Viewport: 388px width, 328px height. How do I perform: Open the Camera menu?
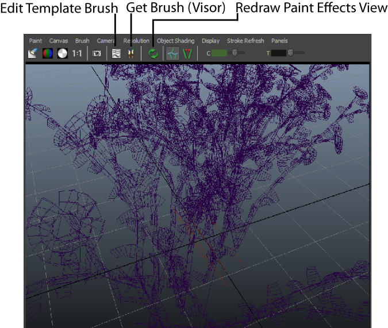(106, 41)
